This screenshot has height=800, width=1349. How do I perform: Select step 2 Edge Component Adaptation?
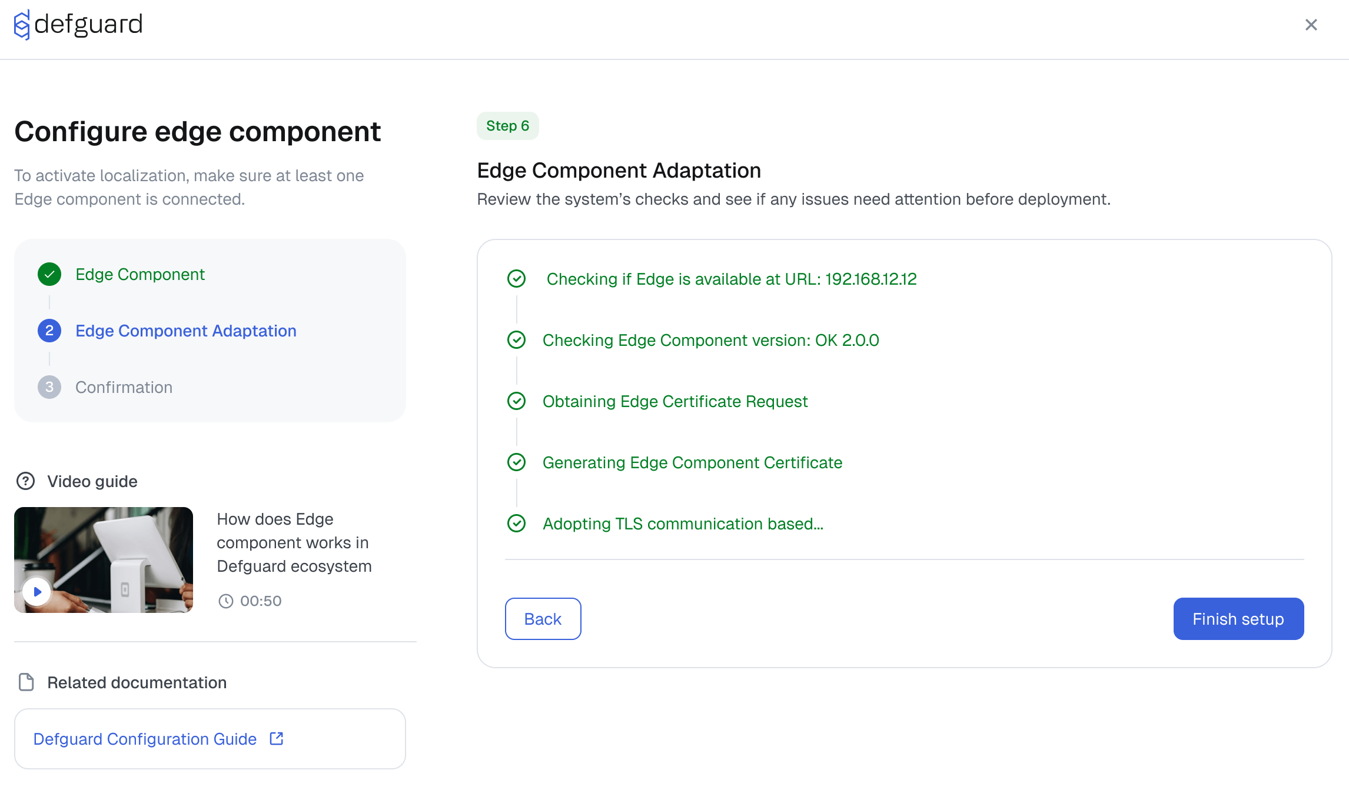click(185, 331)
